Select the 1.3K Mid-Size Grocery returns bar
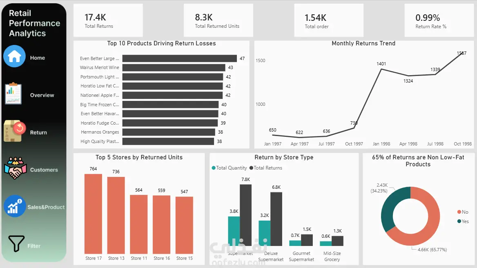 tap(338, 241)
